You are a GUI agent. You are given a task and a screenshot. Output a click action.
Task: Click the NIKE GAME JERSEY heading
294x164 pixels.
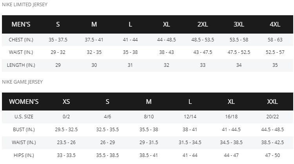point(22,82)
